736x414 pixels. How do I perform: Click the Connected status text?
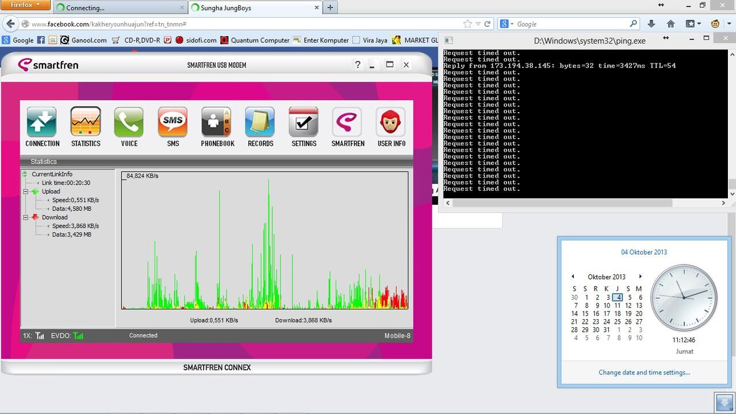coord(143,335)
